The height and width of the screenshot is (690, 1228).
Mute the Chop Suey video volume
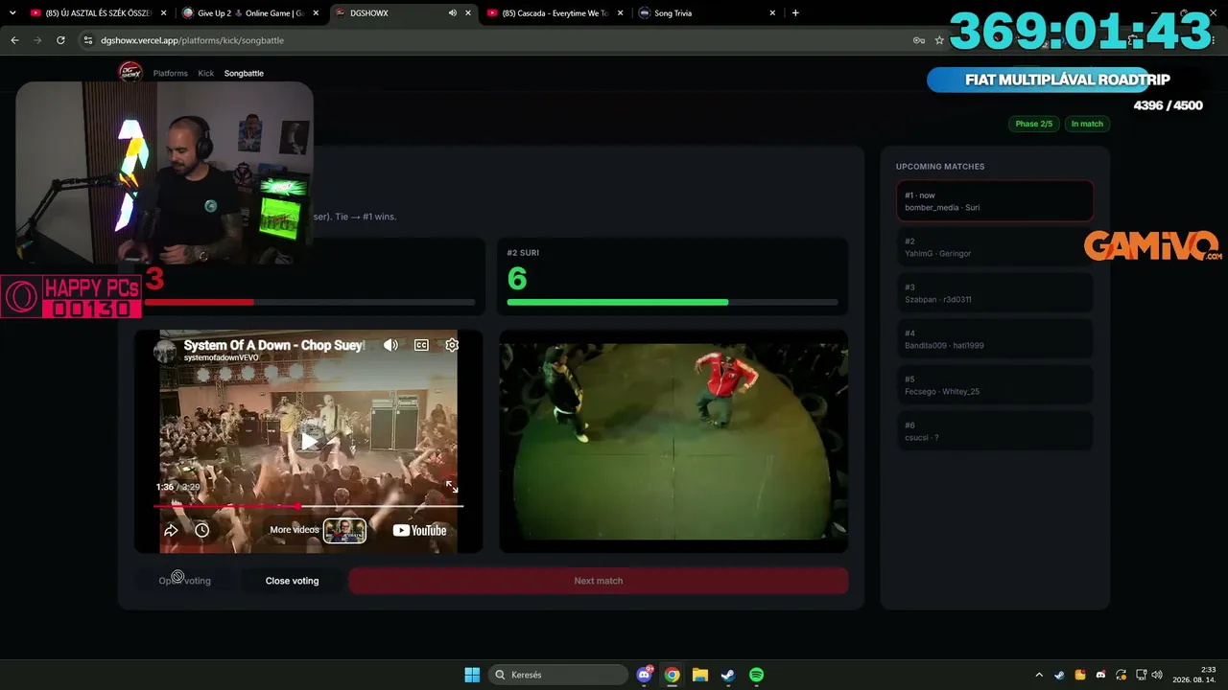pyautogui.click(x=390, y=345)
